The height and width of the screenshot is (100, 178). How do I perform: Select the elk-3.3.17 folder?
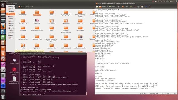click(80, 21)
